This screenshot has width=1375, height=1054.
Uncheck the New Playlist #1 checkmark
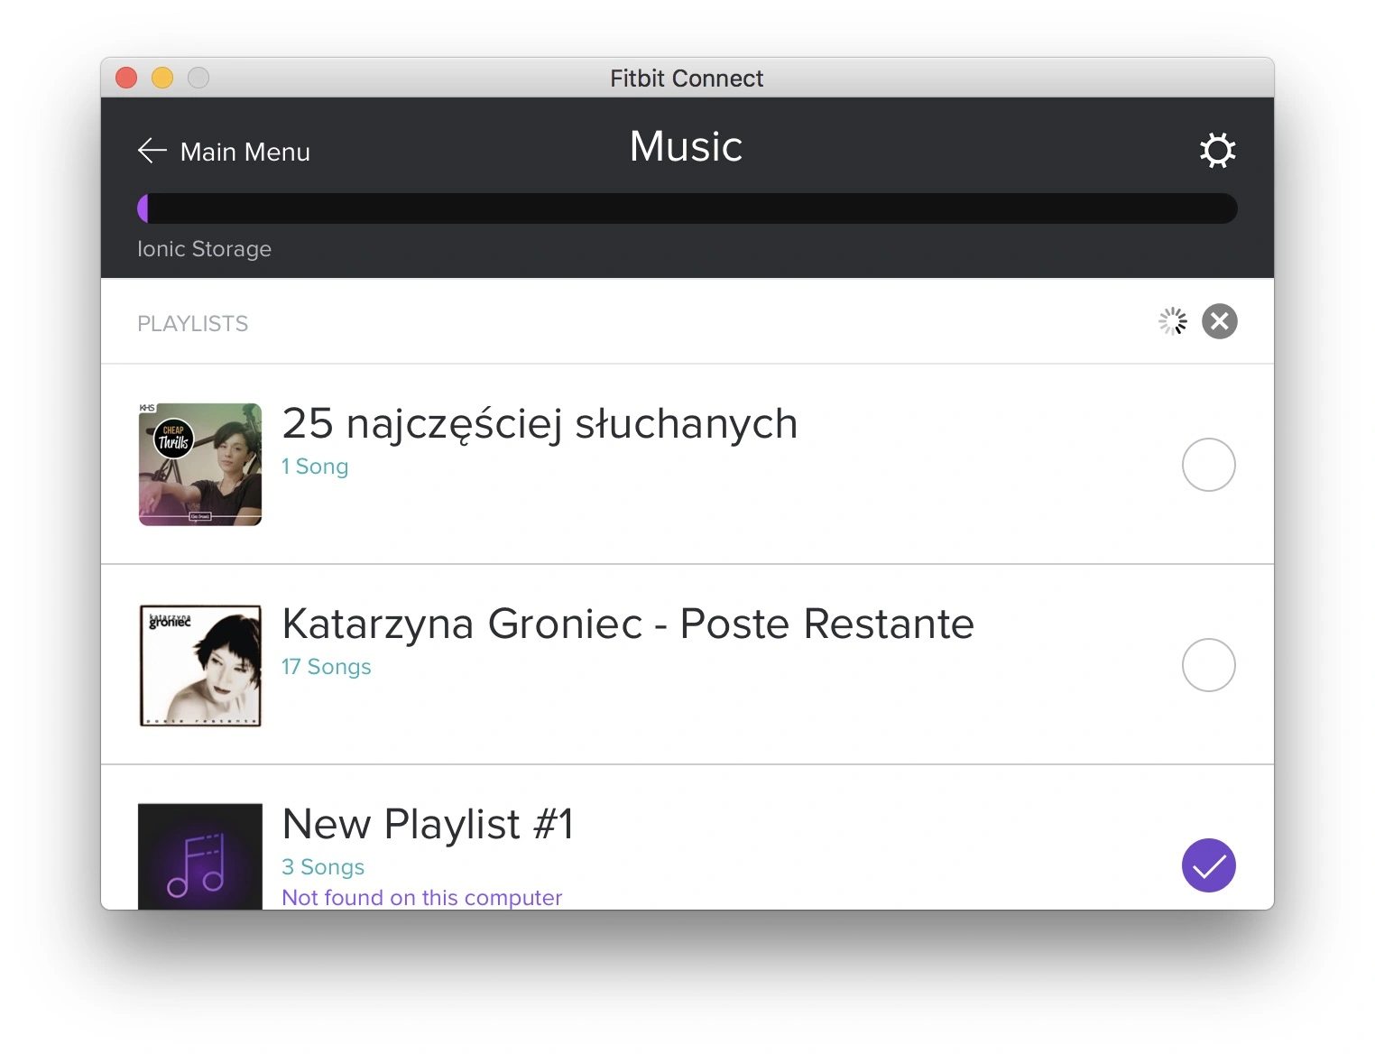1208,865
